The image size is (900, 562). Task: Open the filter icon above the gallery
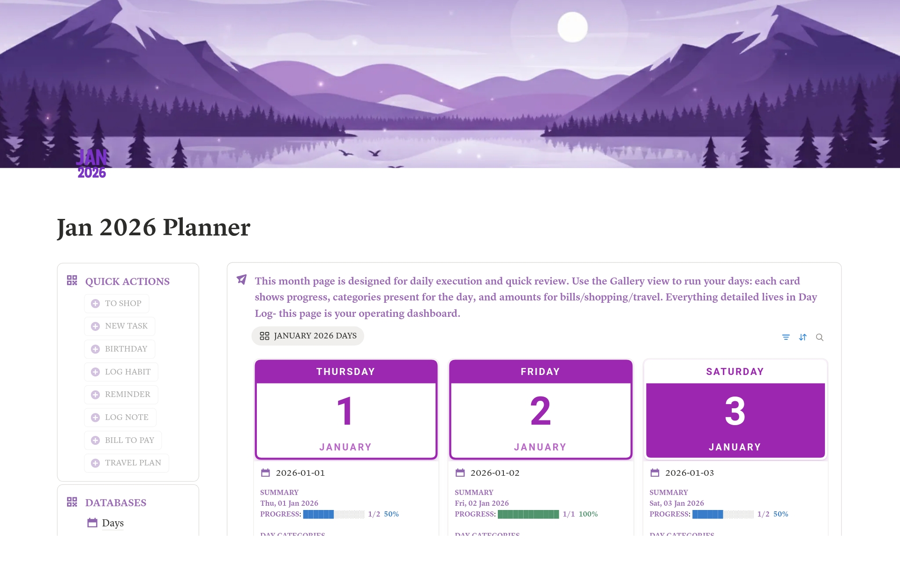[x=786, y=337]
